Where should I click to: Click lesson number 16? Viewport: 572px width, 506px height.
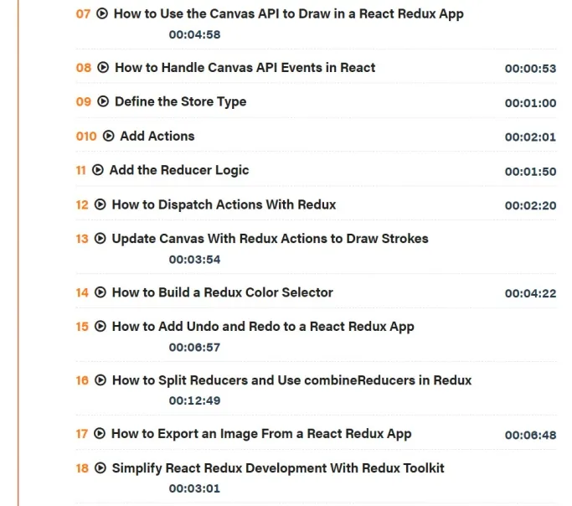coord(82,380)
